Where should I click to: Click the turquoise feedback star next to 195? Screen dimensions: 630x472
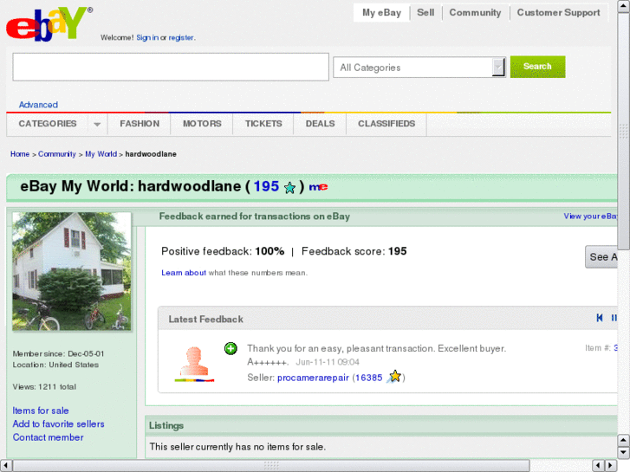[x=290, y=187]
